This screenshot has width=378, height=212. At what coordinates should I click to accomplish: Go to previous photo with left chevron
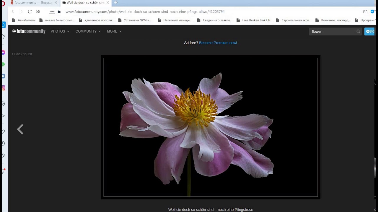click(x=20, y=129)
